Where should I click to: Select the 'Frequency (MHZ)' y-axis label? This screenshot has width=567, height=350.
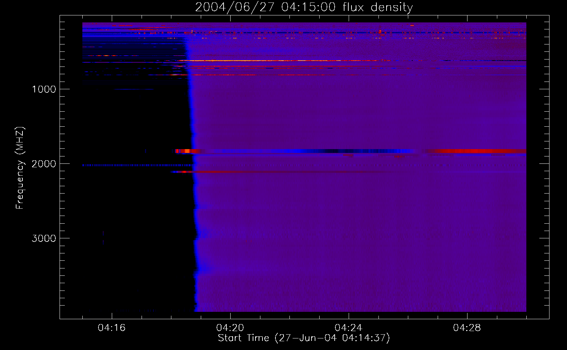20,168
